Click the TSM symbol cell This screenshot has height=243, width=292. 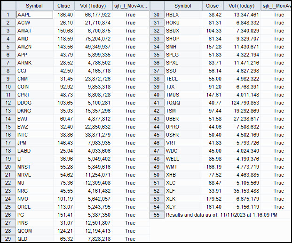coord(183,111)
